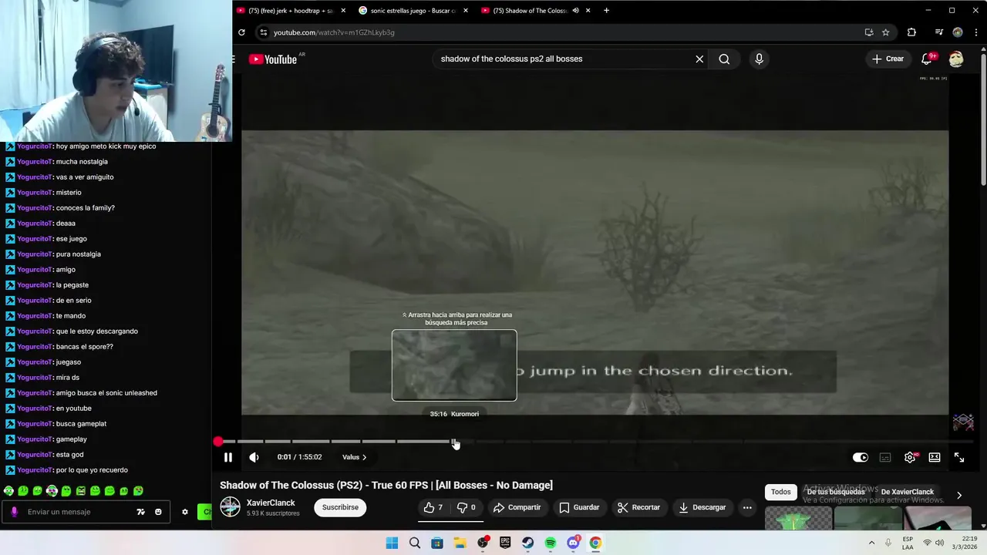This screenshot has width=987, height=555.
Task: Select the Kuromori chapter preview thumbnail
Action: (454, 365)
